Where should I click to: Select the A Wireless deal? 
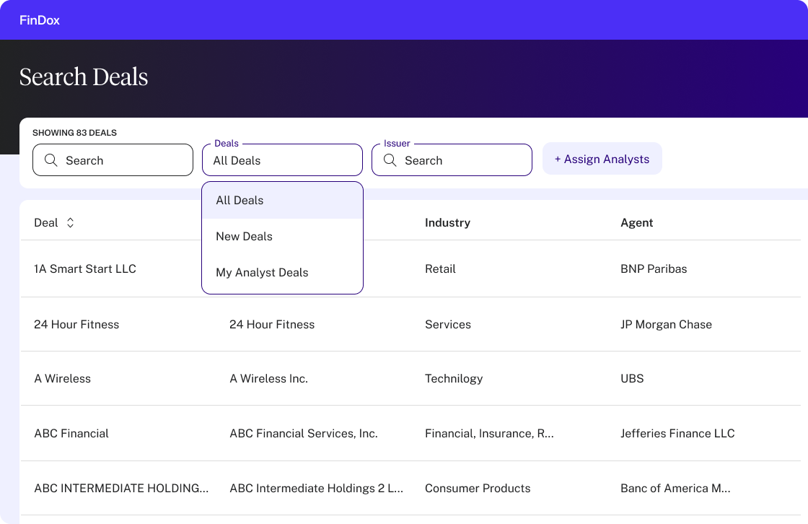point(63,379)
